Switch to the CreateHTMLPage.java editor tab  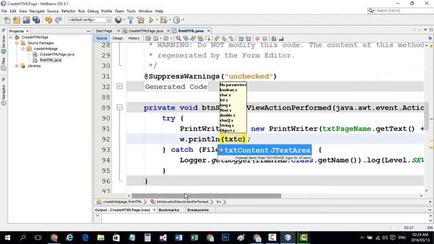[x=146, y=30]
